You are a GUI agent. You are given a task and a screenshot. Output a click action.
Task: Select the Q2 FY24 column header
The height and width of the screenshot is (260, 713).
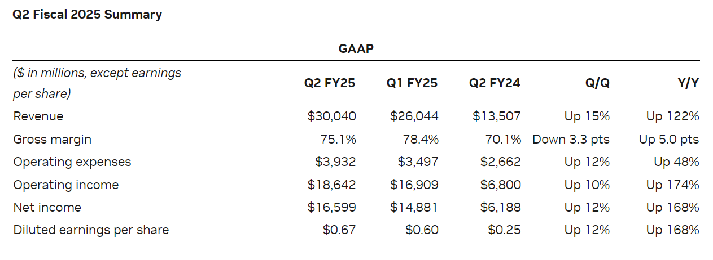[x=495, y=83]
